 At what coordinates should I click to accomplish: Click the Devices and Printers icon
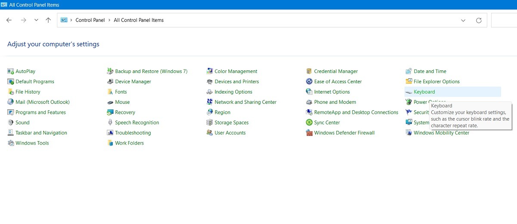210,82
